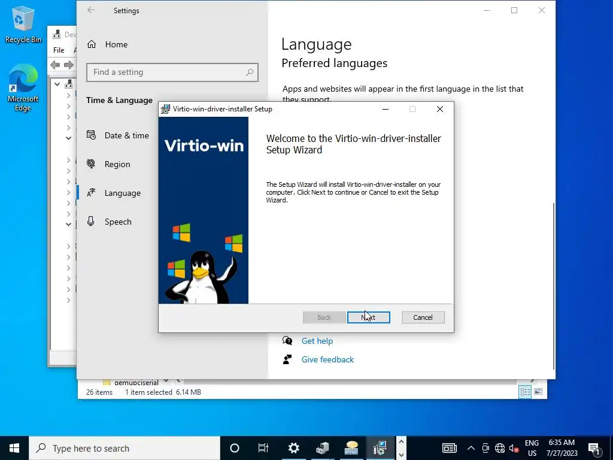Open File menu in Device Manager
Screen dimensions: 613x460
point(59,50)
